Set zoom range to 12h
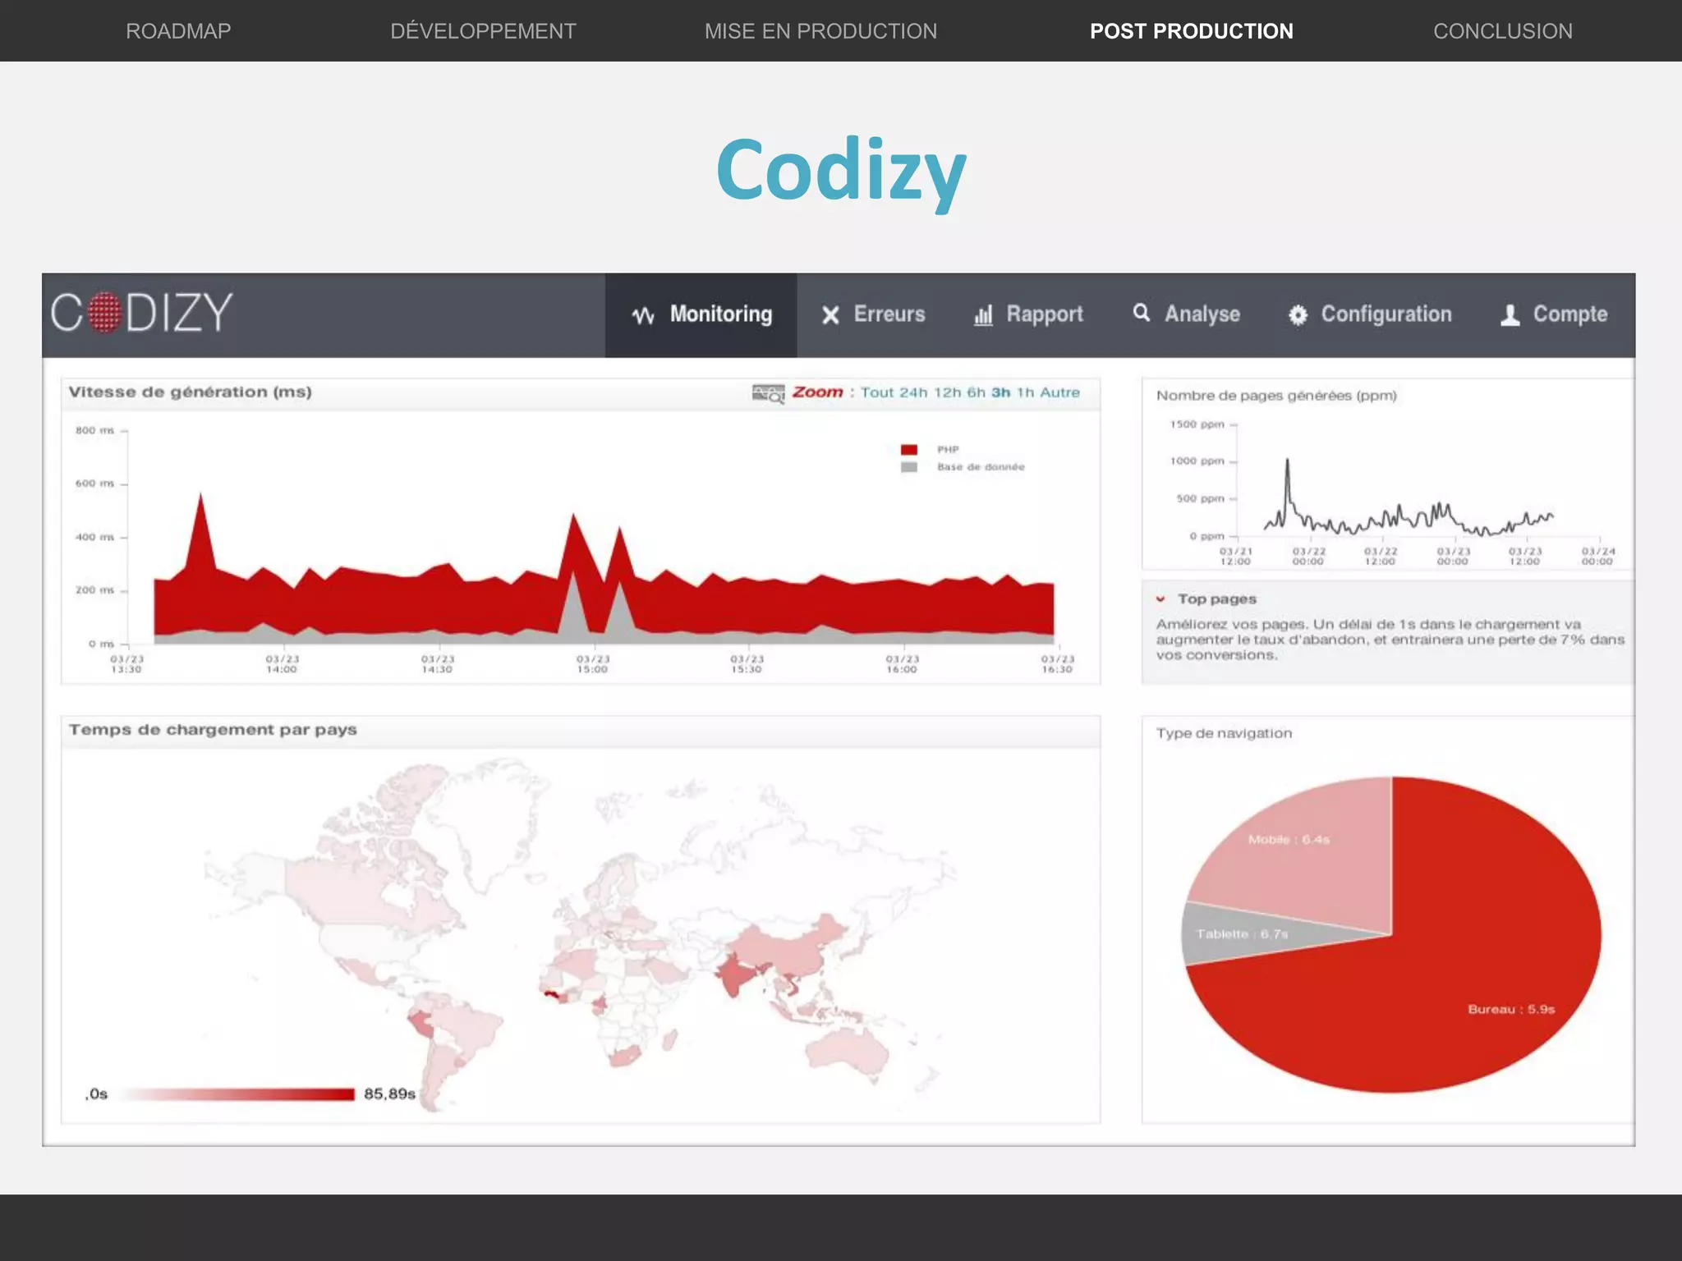This screenshot has height=1261, width=1682. tap(947, 392)
